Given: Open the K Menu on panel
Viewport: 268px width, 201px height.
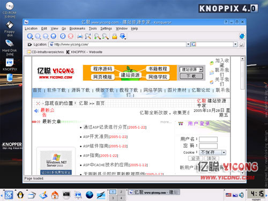Looking at the screenshot, I should [9, 195].
